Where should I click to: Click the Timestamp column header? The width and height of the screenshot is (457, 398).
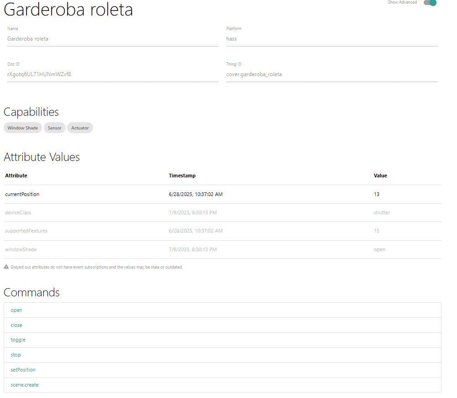point(182,176)
